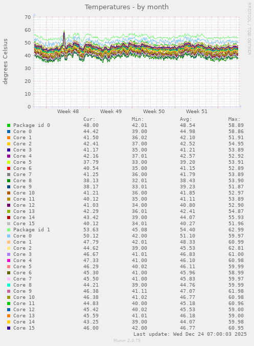The width and height of the screenshot is (254, 346).
Task: Click the Cur value "37.79"
Action: (x=91, y=162)
